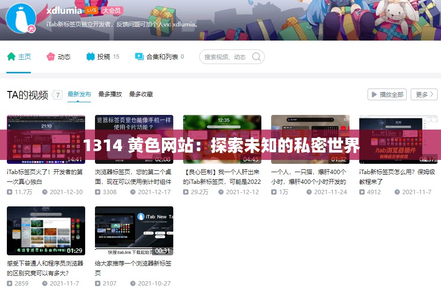
Task: Click the search magnifier icon
Action: [x=256, y=57]
